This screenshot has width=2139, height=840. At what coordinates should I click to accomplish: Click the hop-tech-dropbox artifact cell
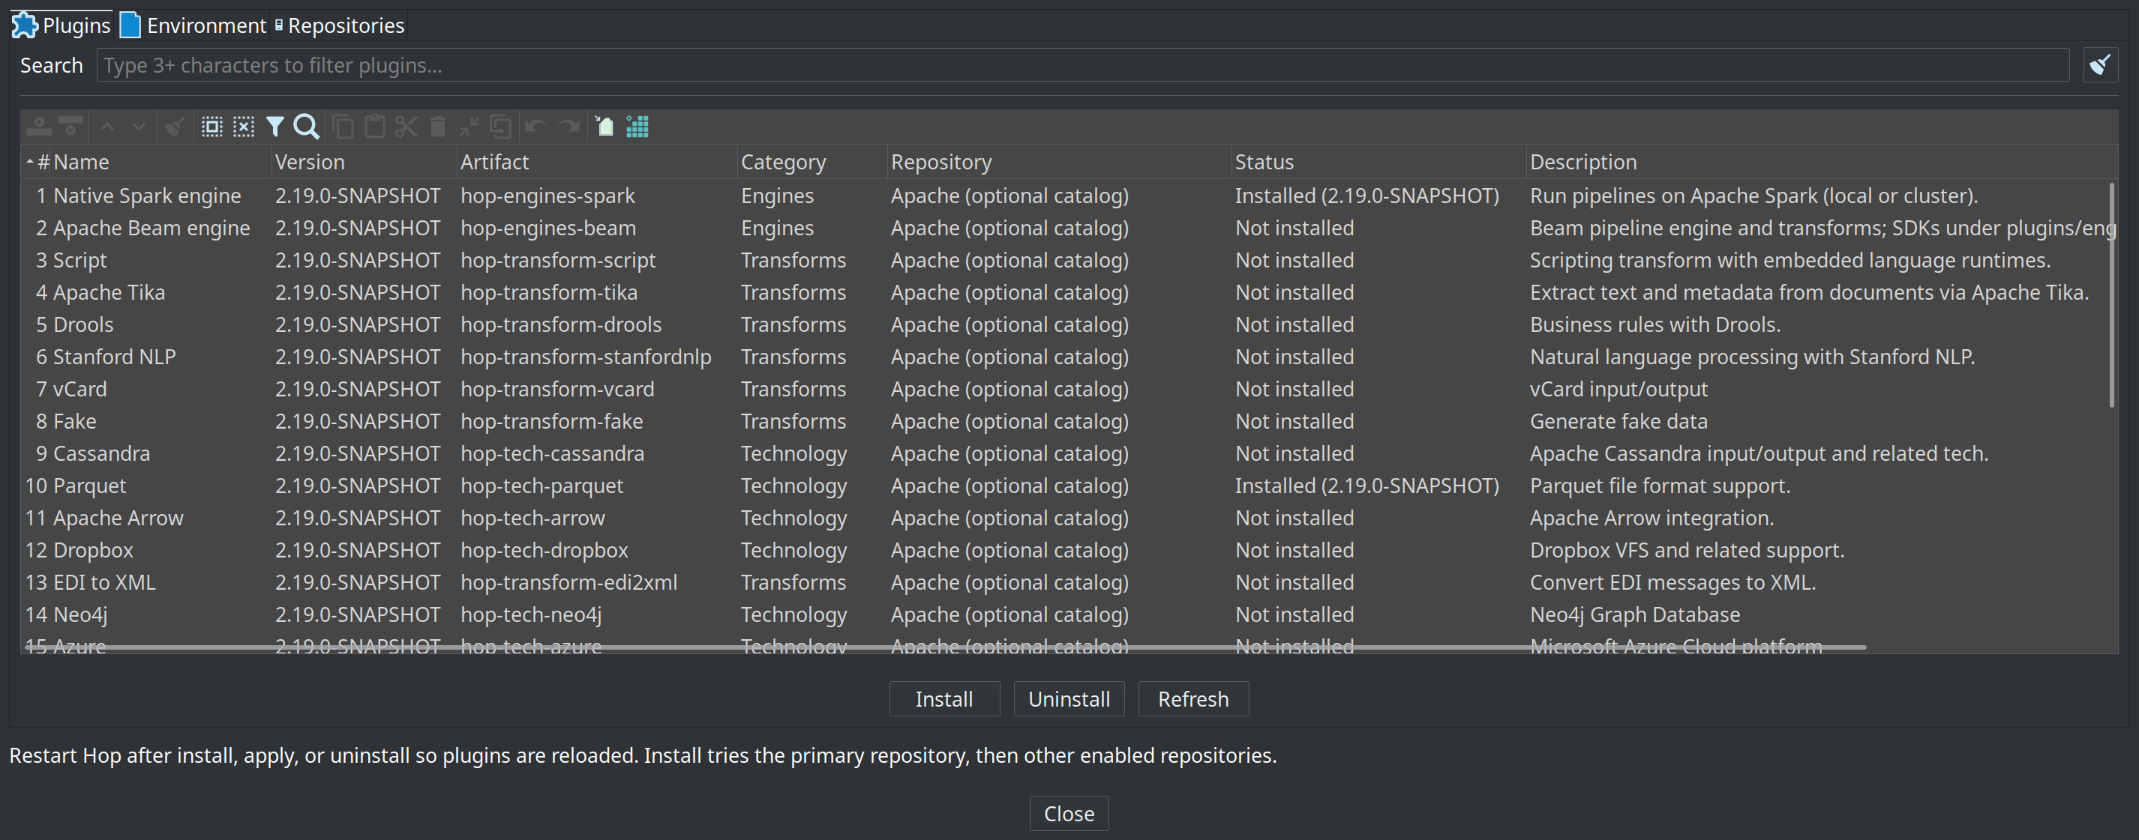click(544, 551)
